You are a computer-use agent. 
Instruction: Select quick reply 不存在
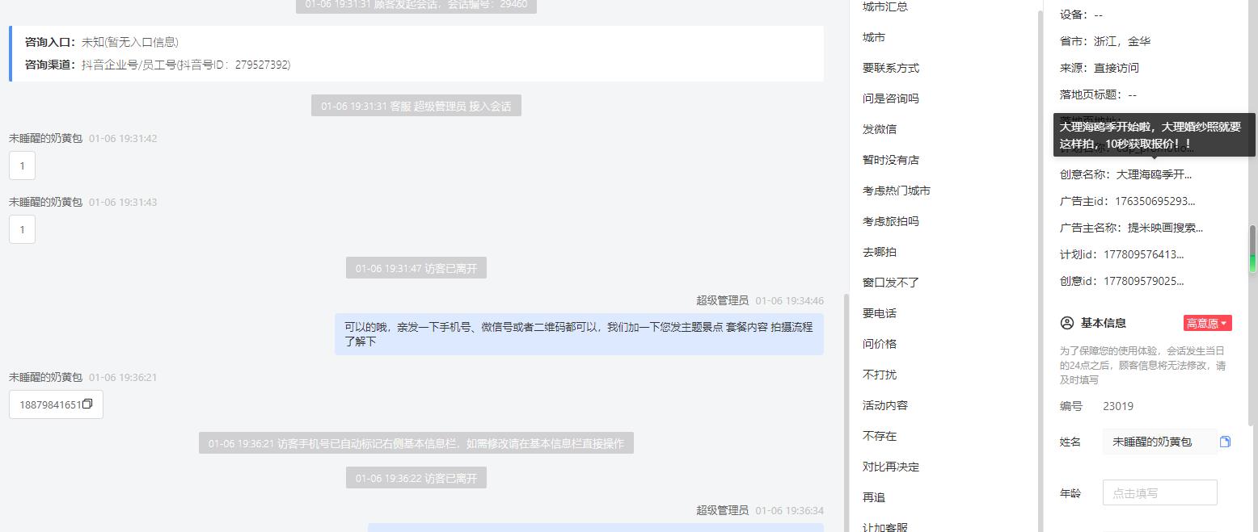[x=879, y=436]
